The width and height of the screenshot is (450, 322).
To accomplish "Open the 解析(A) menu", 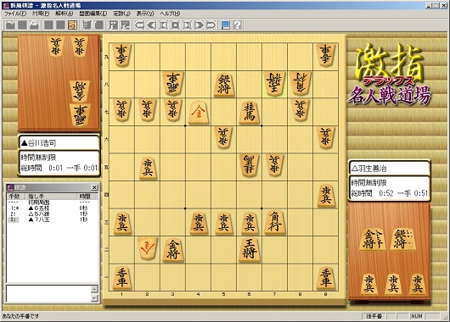I will [x=65, y=14].
